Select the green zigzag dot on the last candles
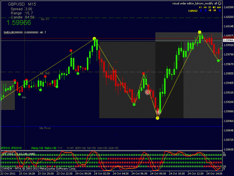 click(x=218, y=60)
